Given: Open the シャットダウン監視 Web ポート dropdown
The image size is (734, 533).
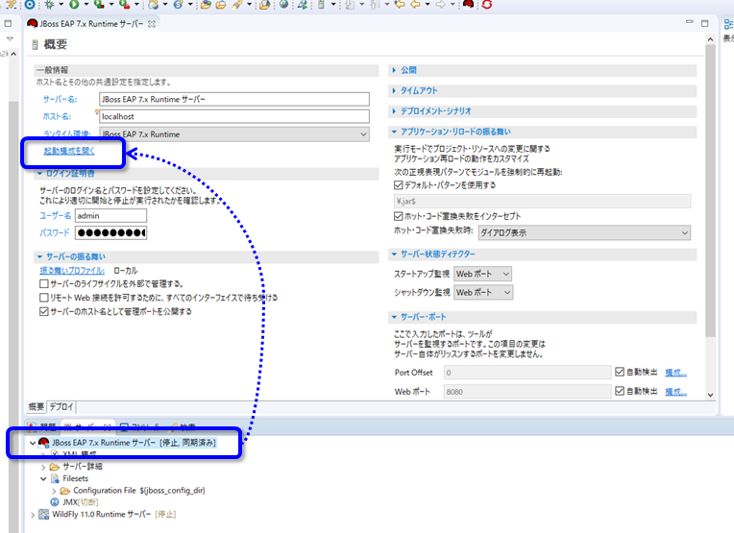Looking at the screenshot, I should [x=483, y=293].
